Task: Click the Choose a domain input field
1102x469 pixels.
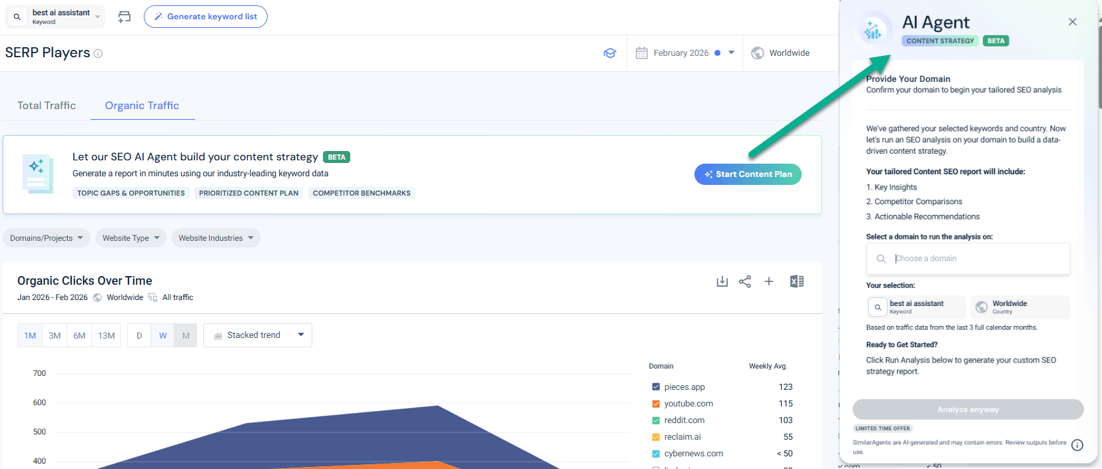Action: coord(968,258)
